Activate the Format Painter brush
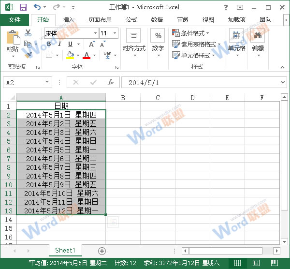290x269 pixels. (28, 55)
